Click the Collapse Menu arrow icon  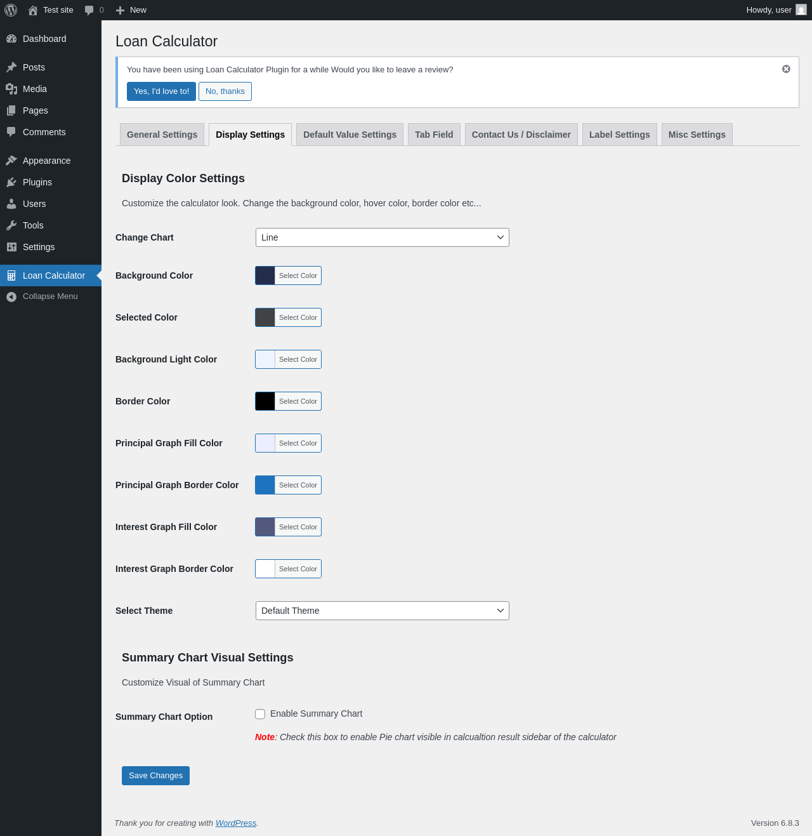click(11, 296)
